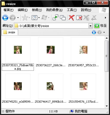Select thumbnail 2530735321_f5d6ae78ba.jpg
Viewport: 110px width, 115px height.
coord(18,50)
